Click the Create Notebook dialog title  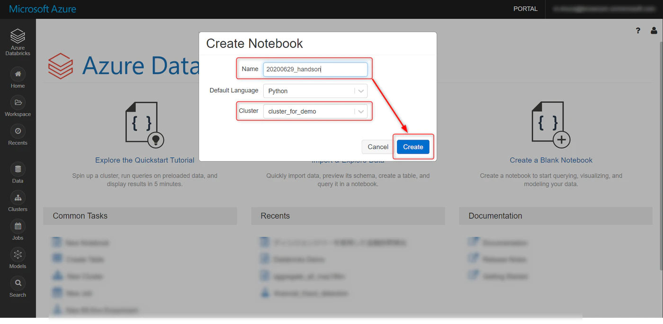tap(254, 44)
